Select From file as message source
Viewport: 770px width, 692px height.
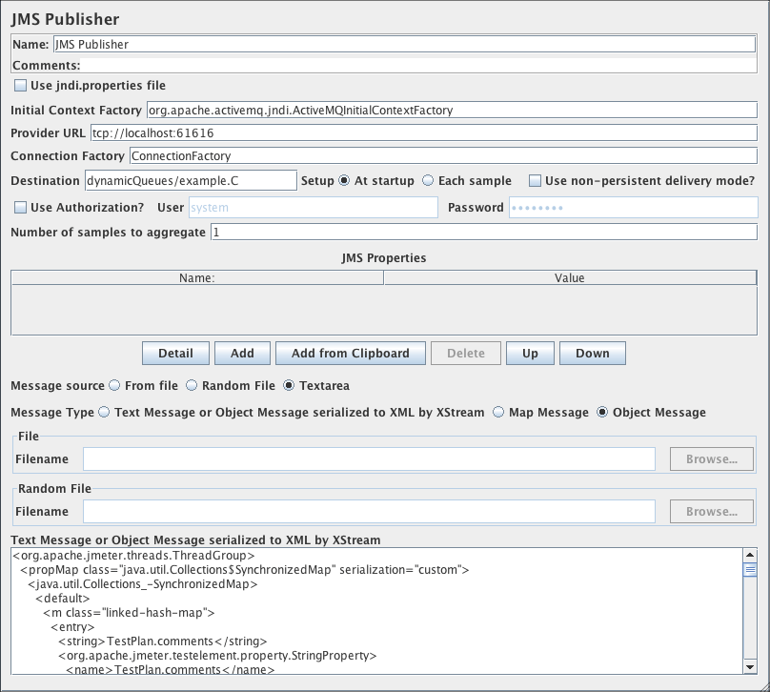coord(115,385)
